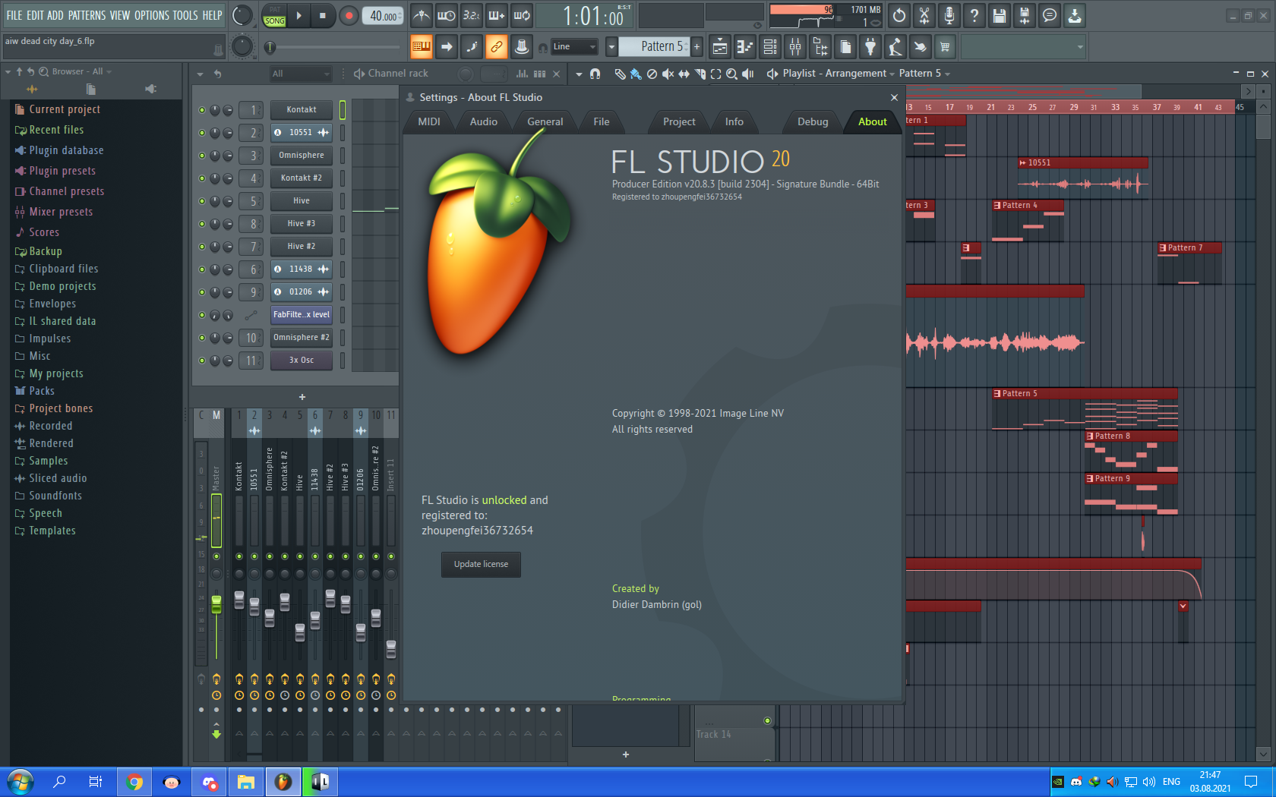Toggle mute light for Omnisphere channel

pyautogui.click(x=202, y=156)
